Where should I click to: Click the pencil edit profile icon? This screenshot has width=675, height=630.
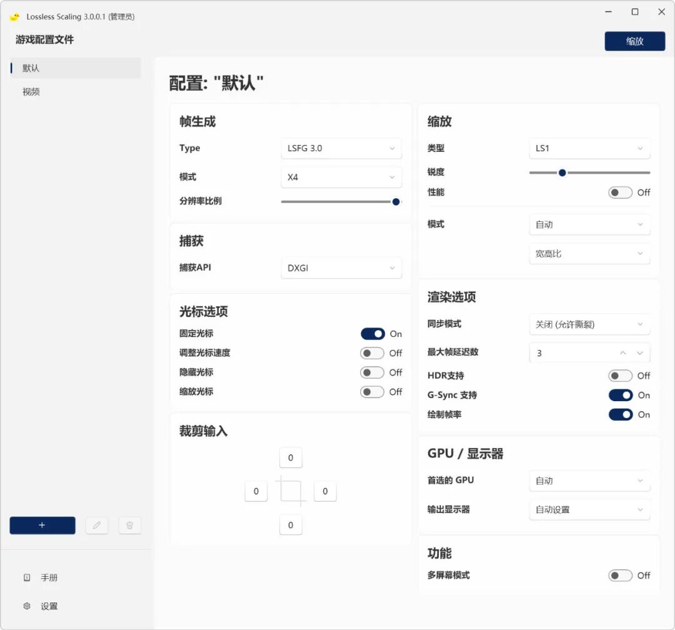pyautogui.click(x=97, y=526)
